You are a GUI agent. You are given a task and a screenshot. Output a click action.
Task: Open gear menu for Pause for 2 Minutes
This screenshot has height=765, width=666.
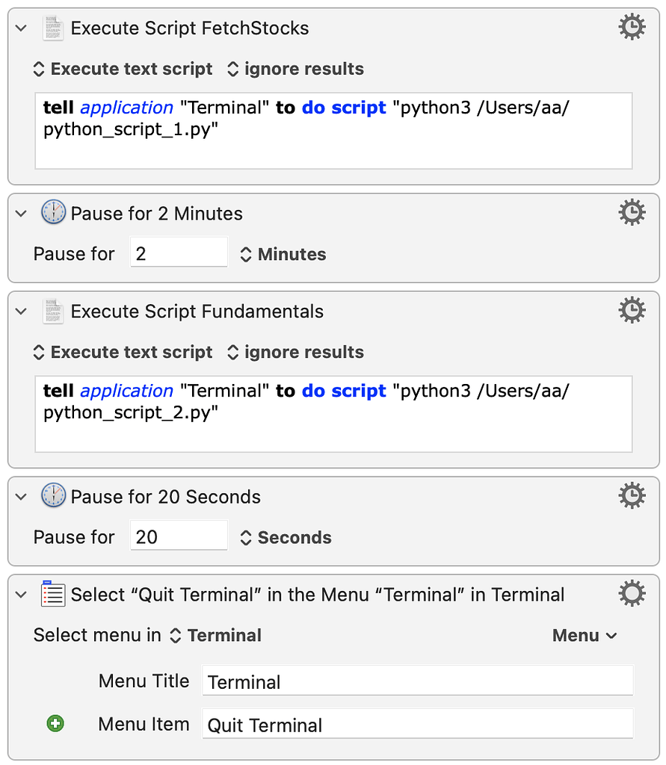tap(632, 212)
